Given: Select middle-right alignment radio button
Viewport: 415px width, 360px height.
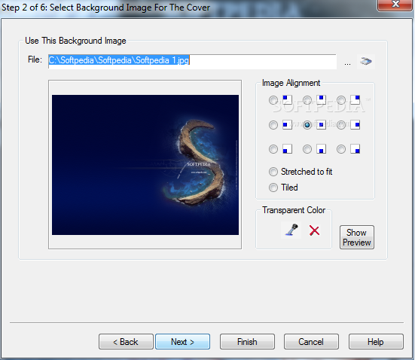Looking at the screenshot, I should coord(341,125).
